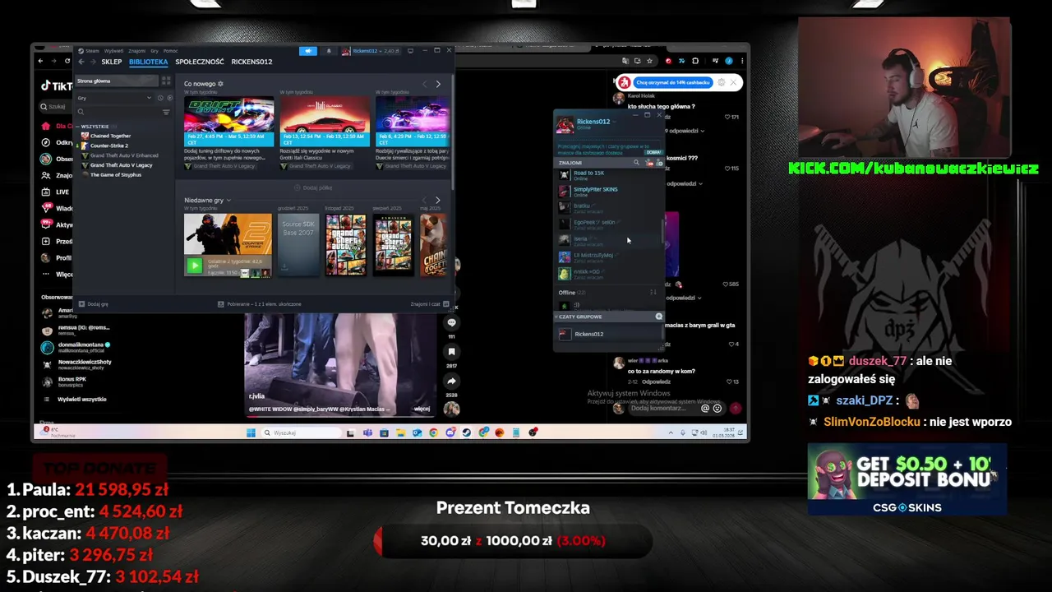Open Rickens012 account dropdown in Steam header
Image resolution: width=1052 pixels, height=592 pixels.
(x=370, y=51)
